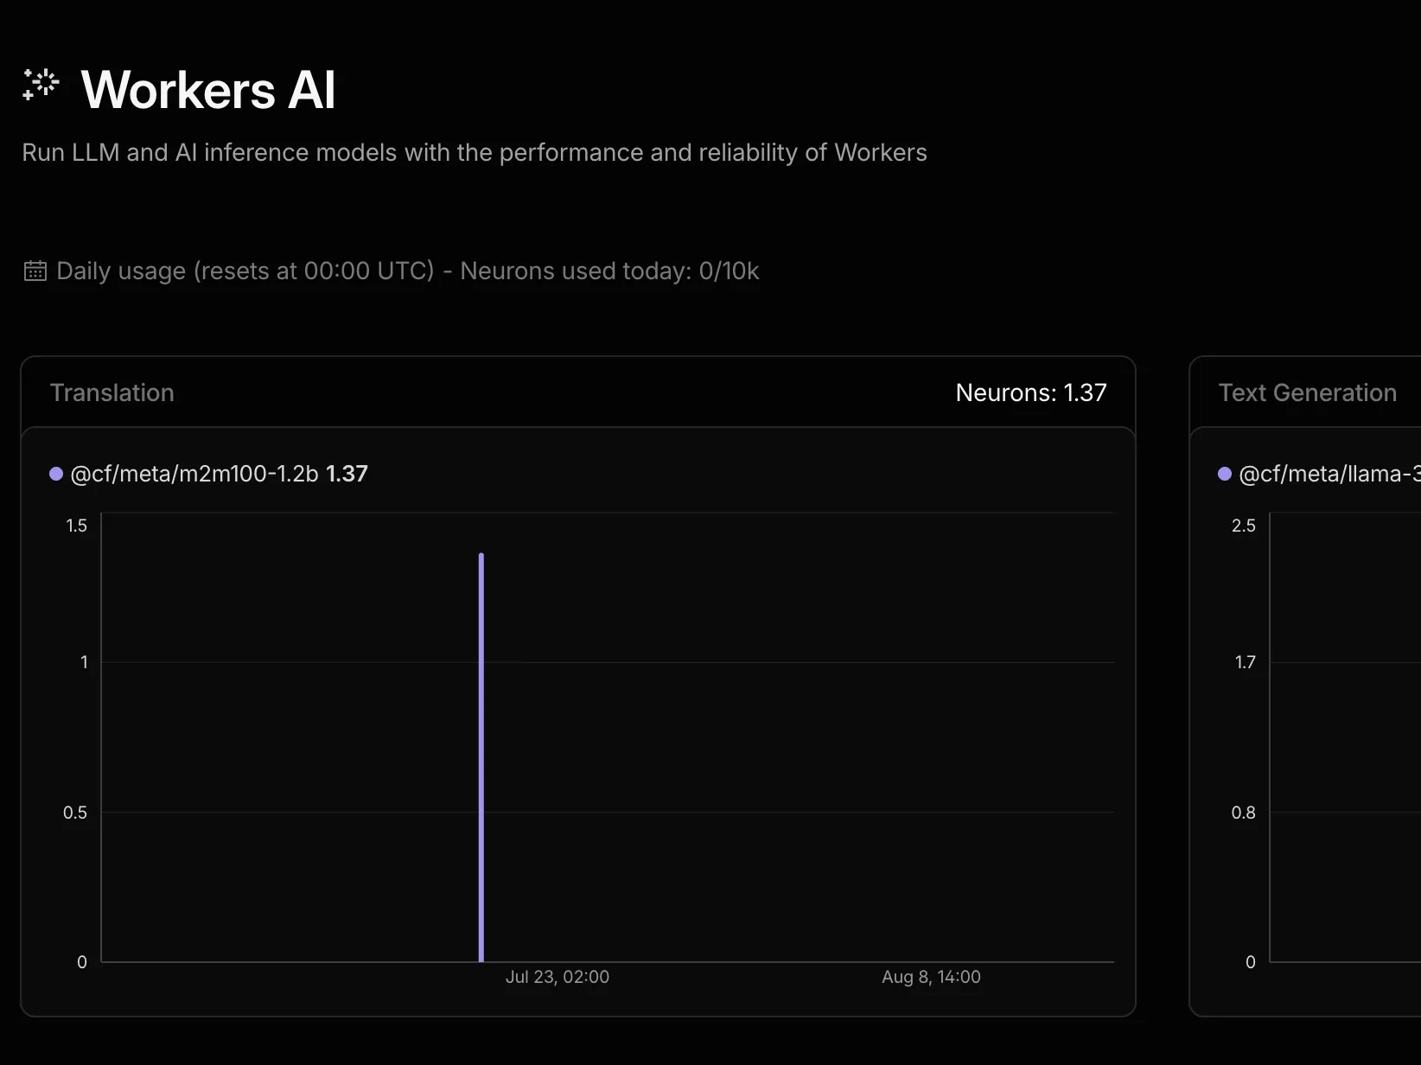
Task: Click the purple bar in Translation chart
Action: coord(481,757)
